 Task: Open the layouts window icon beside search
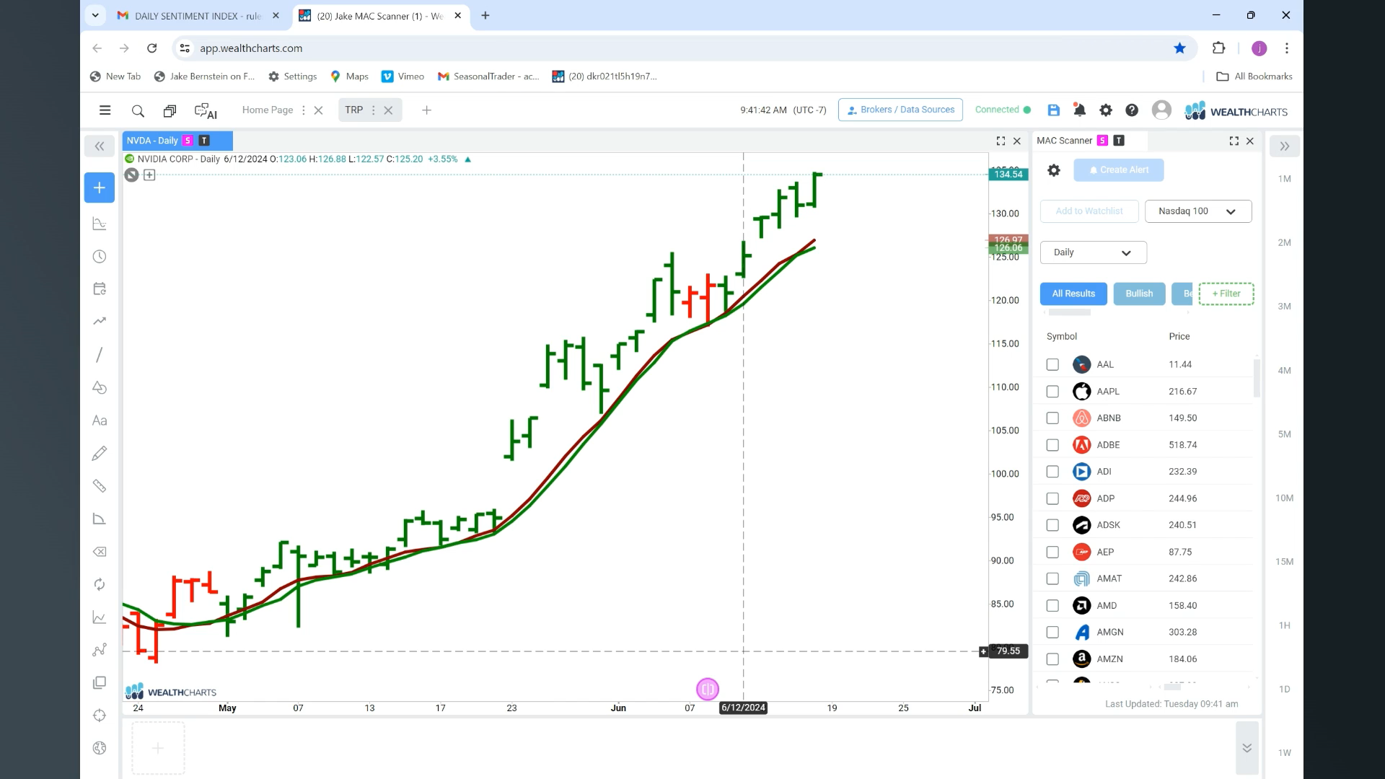(170, 111)
